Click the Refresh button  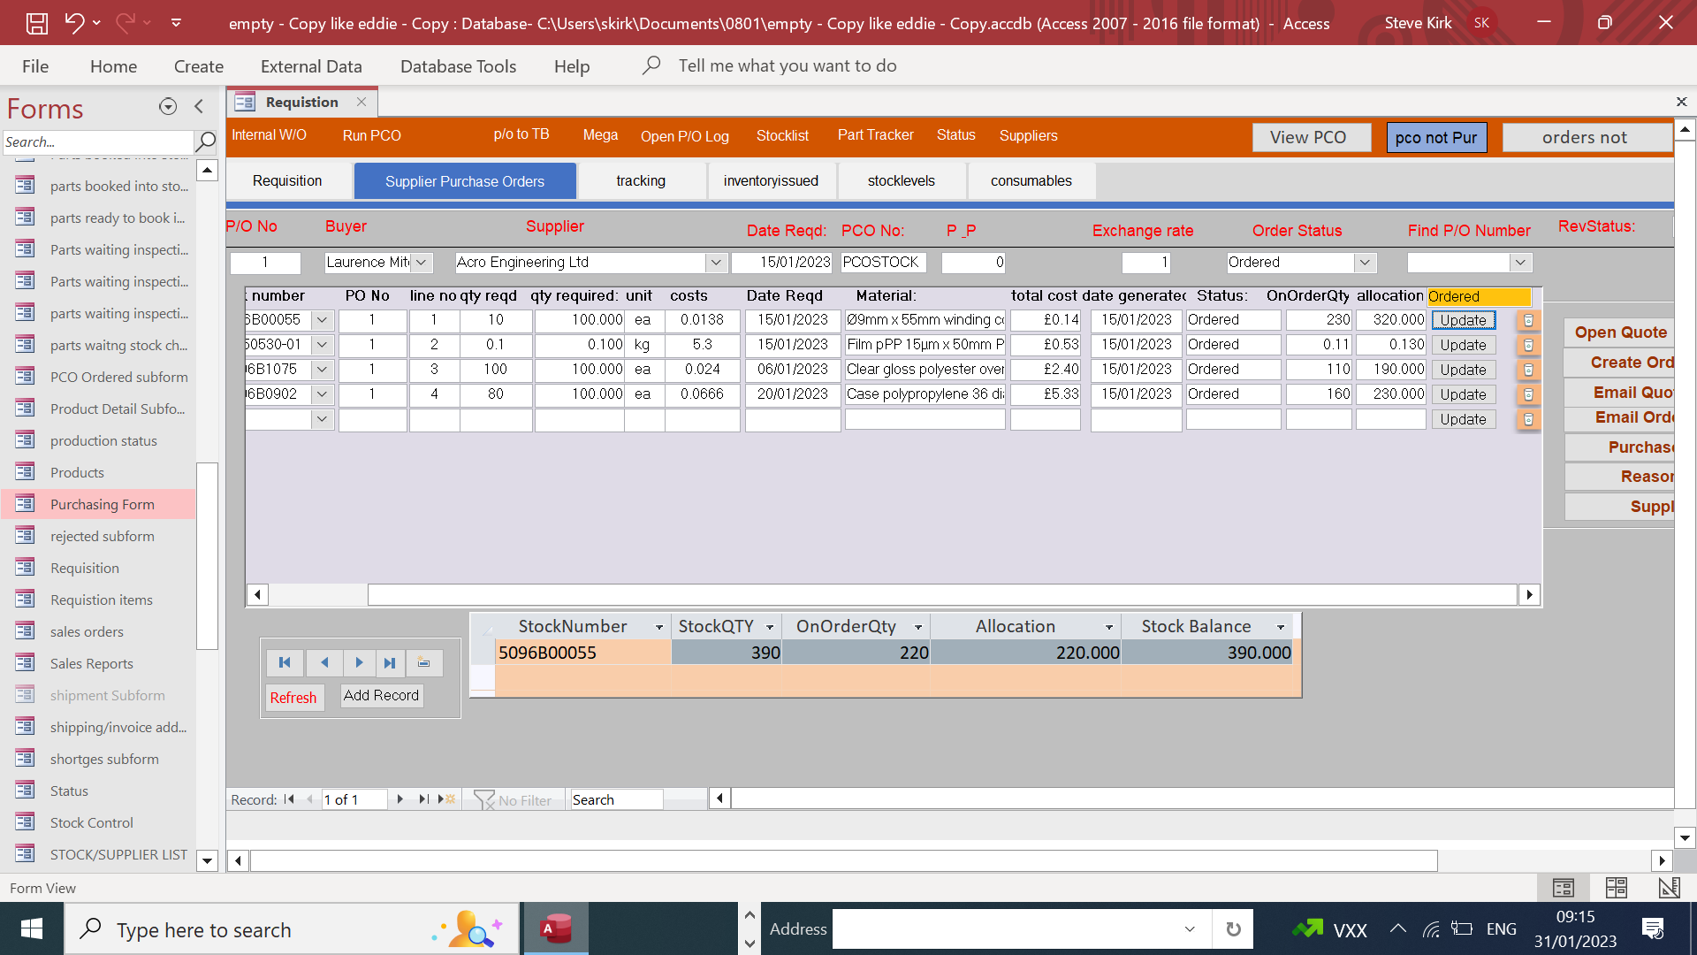coord(293,698)
